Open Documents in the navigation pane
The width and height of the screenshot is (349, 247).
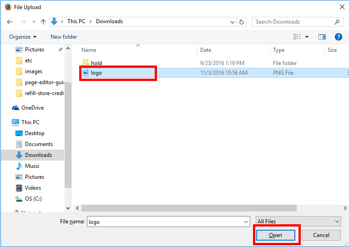[x=34, y=144]
